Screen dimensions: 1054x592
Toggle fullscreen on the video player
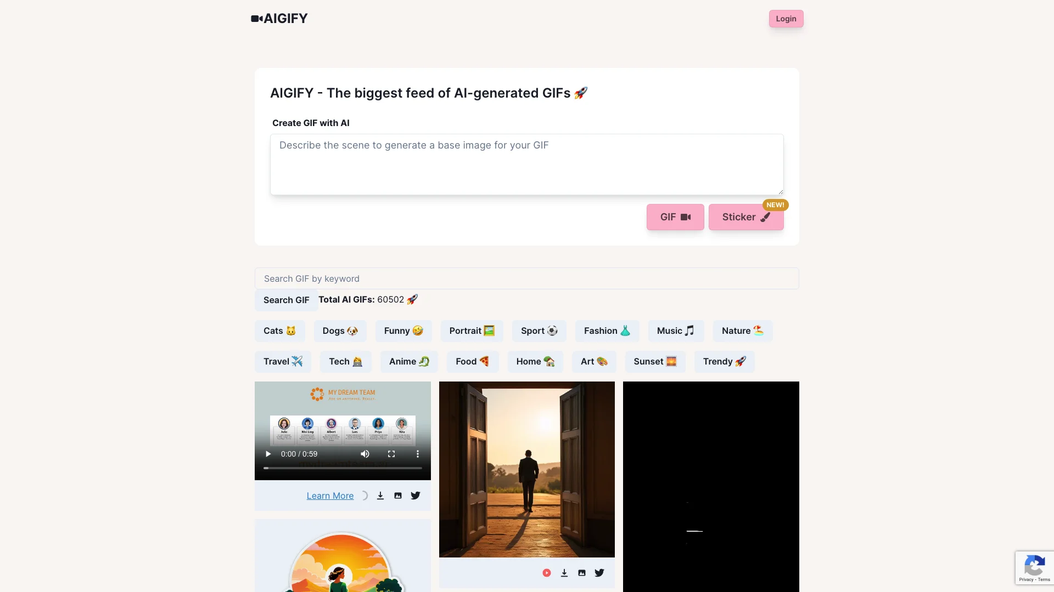point(391,453)
